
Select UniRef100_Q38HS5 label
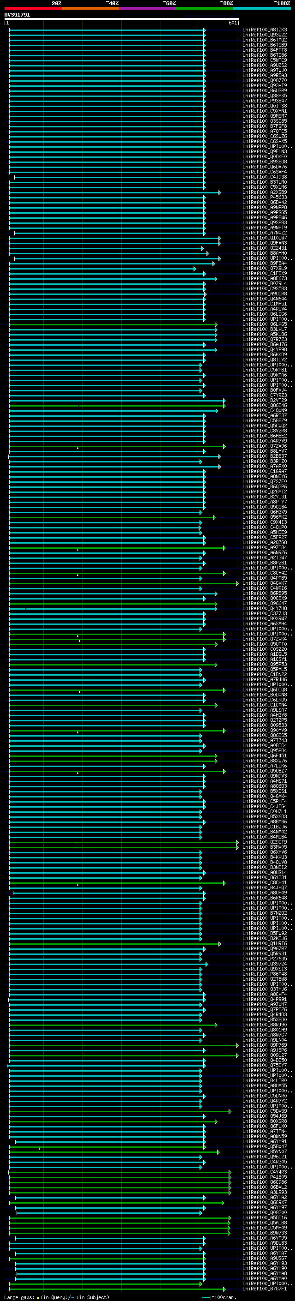tap(264, 96)
